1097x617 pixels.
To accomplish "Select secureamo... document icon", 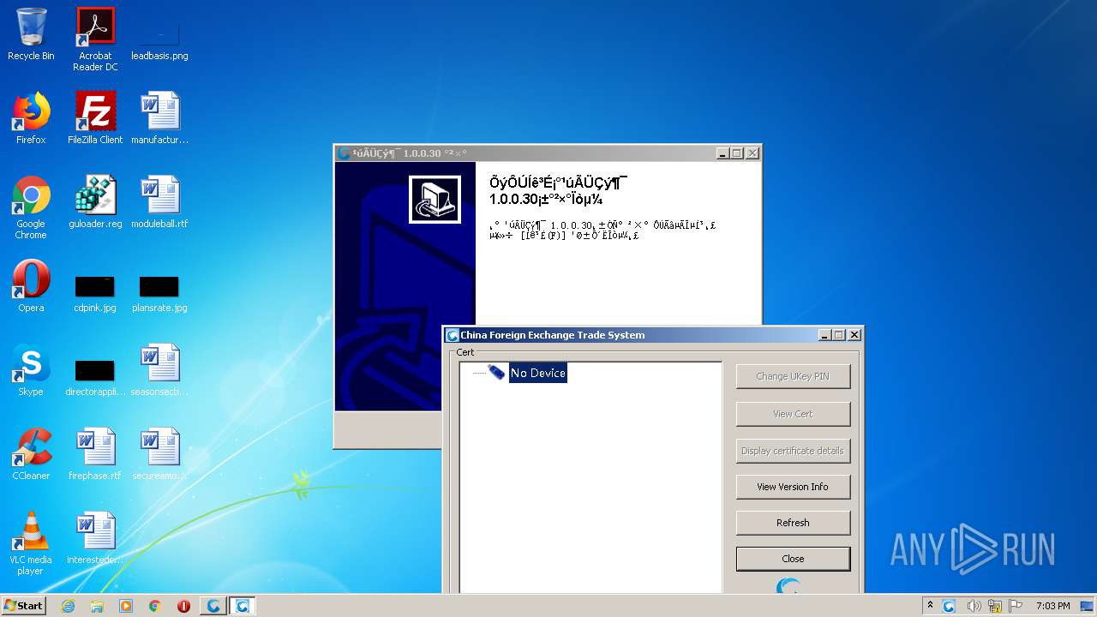I will tap(159, 454).
